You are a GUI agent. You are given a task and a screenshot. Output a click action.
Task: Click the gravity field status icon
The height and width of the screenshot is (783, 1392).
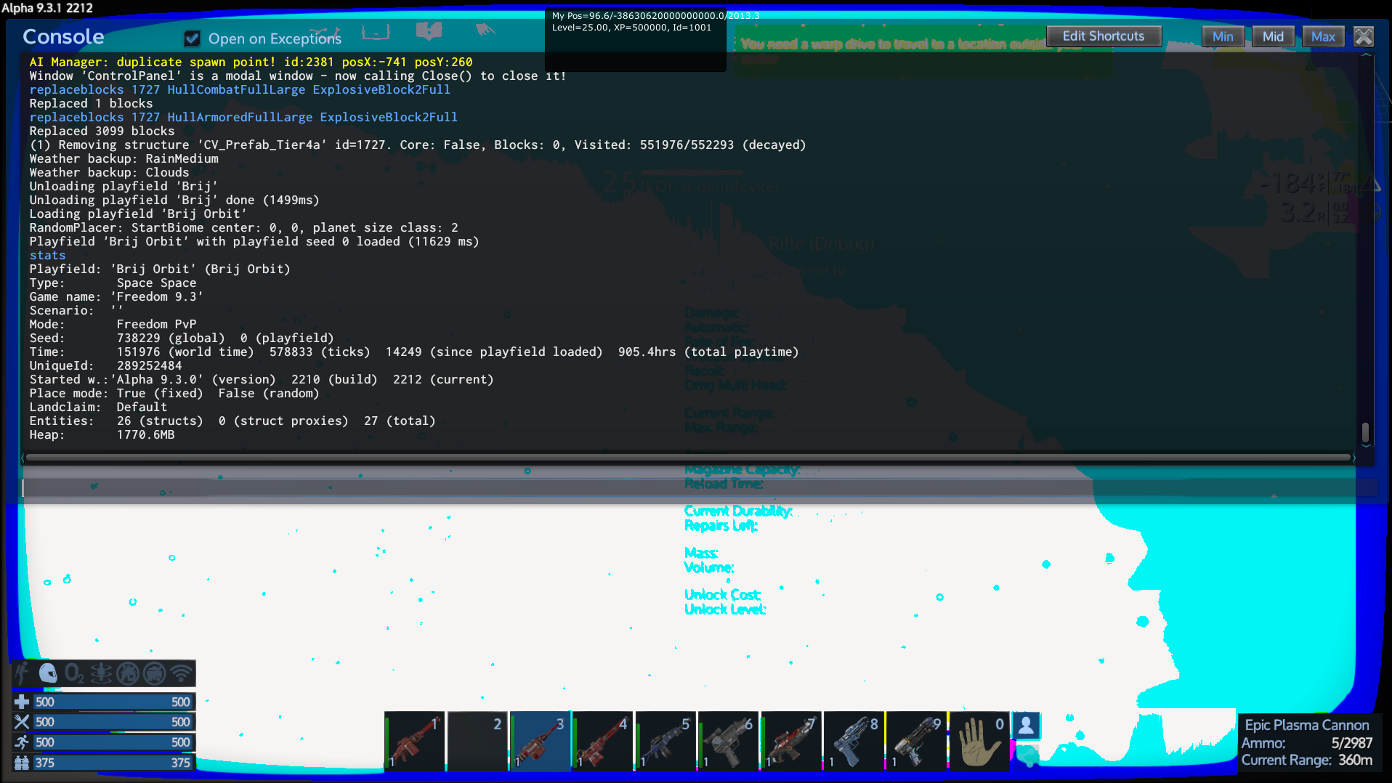click(x=101, y=673)
